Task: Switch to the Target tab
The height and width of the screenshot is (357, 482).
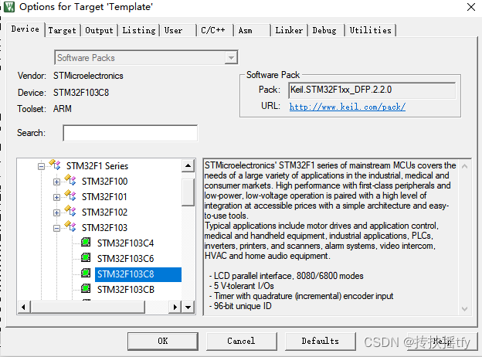Action: [x=62, y=30]
